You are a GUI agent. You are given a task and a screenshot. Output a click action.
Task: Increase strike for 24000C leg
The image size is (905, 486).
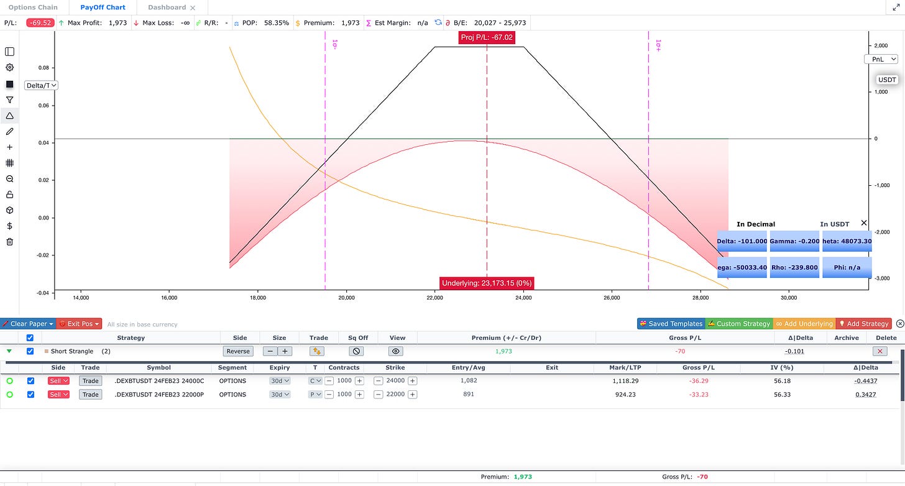pos(412,381)
